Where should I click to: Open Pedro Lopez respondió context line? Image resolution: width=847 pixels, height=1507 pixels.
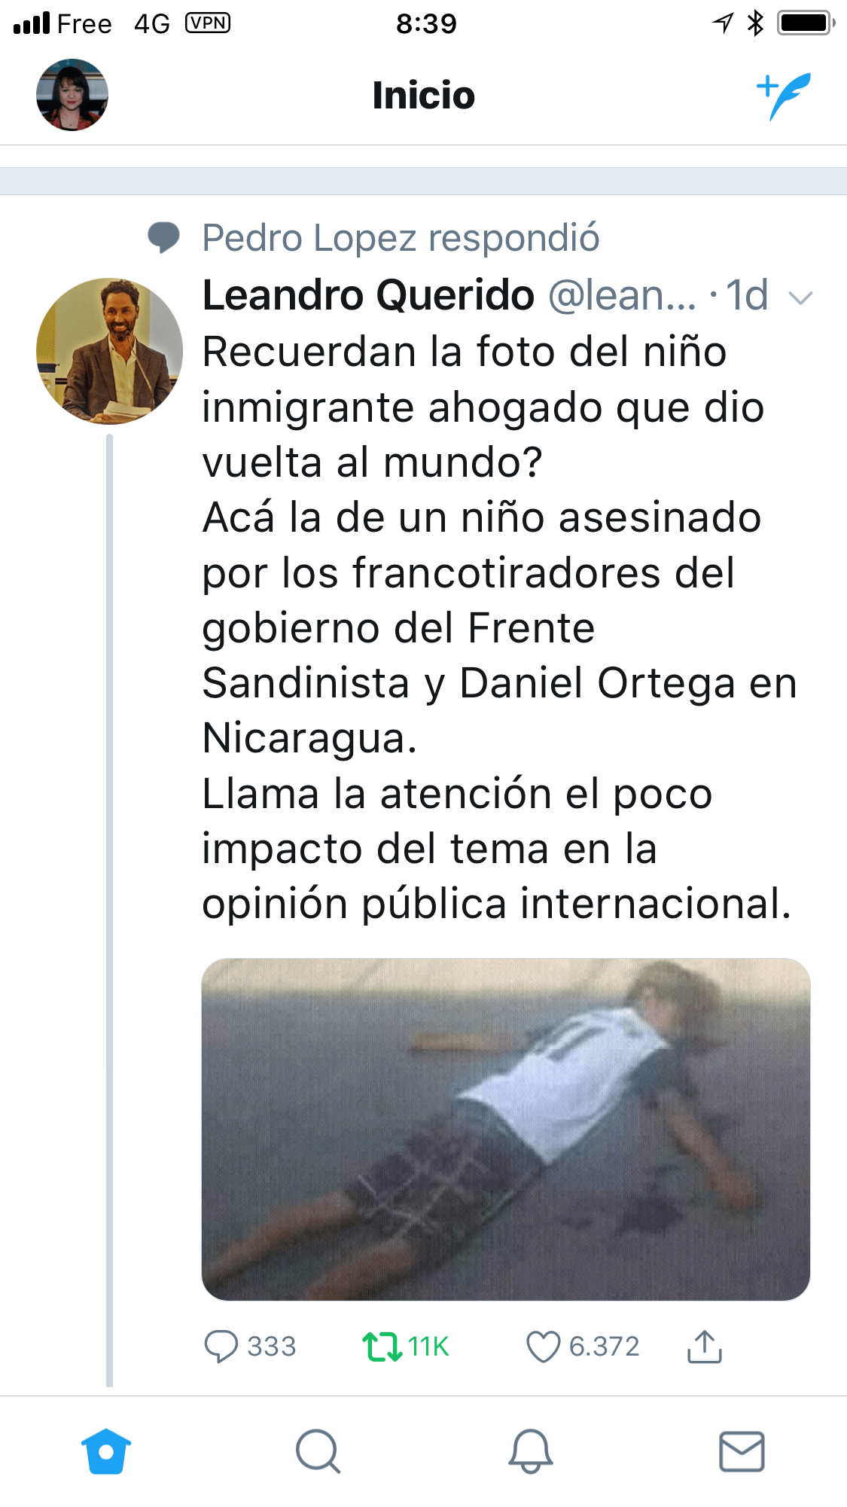click(x=401, y=239)
